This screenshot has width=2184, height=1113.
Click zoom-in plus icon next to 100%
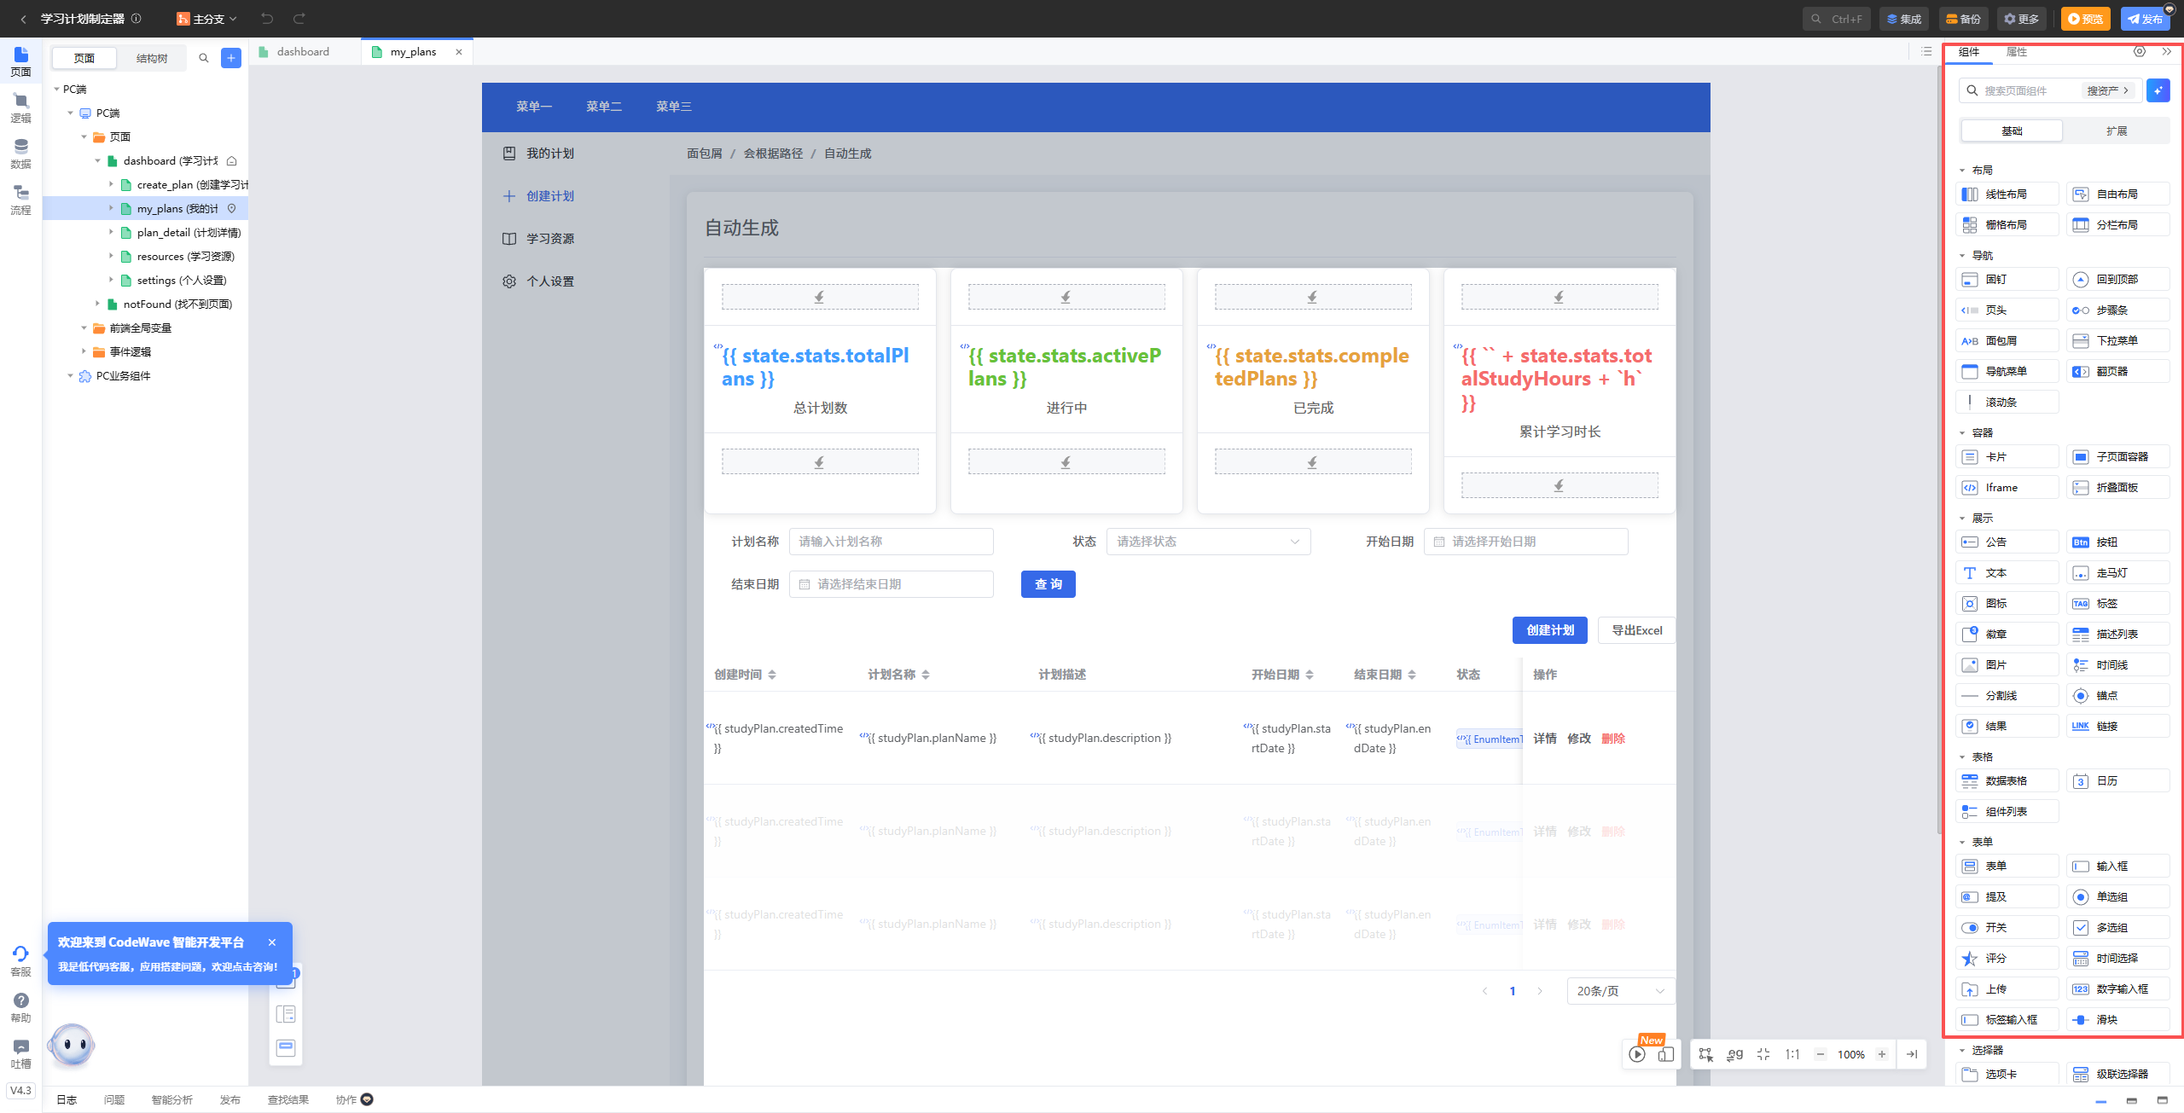[x=1881, y=1054]
